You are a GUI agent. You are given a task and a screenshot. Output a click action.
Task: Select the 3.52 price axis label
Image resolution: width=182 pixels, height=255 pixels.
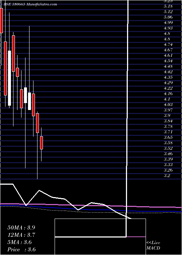[x=168, y=148]
